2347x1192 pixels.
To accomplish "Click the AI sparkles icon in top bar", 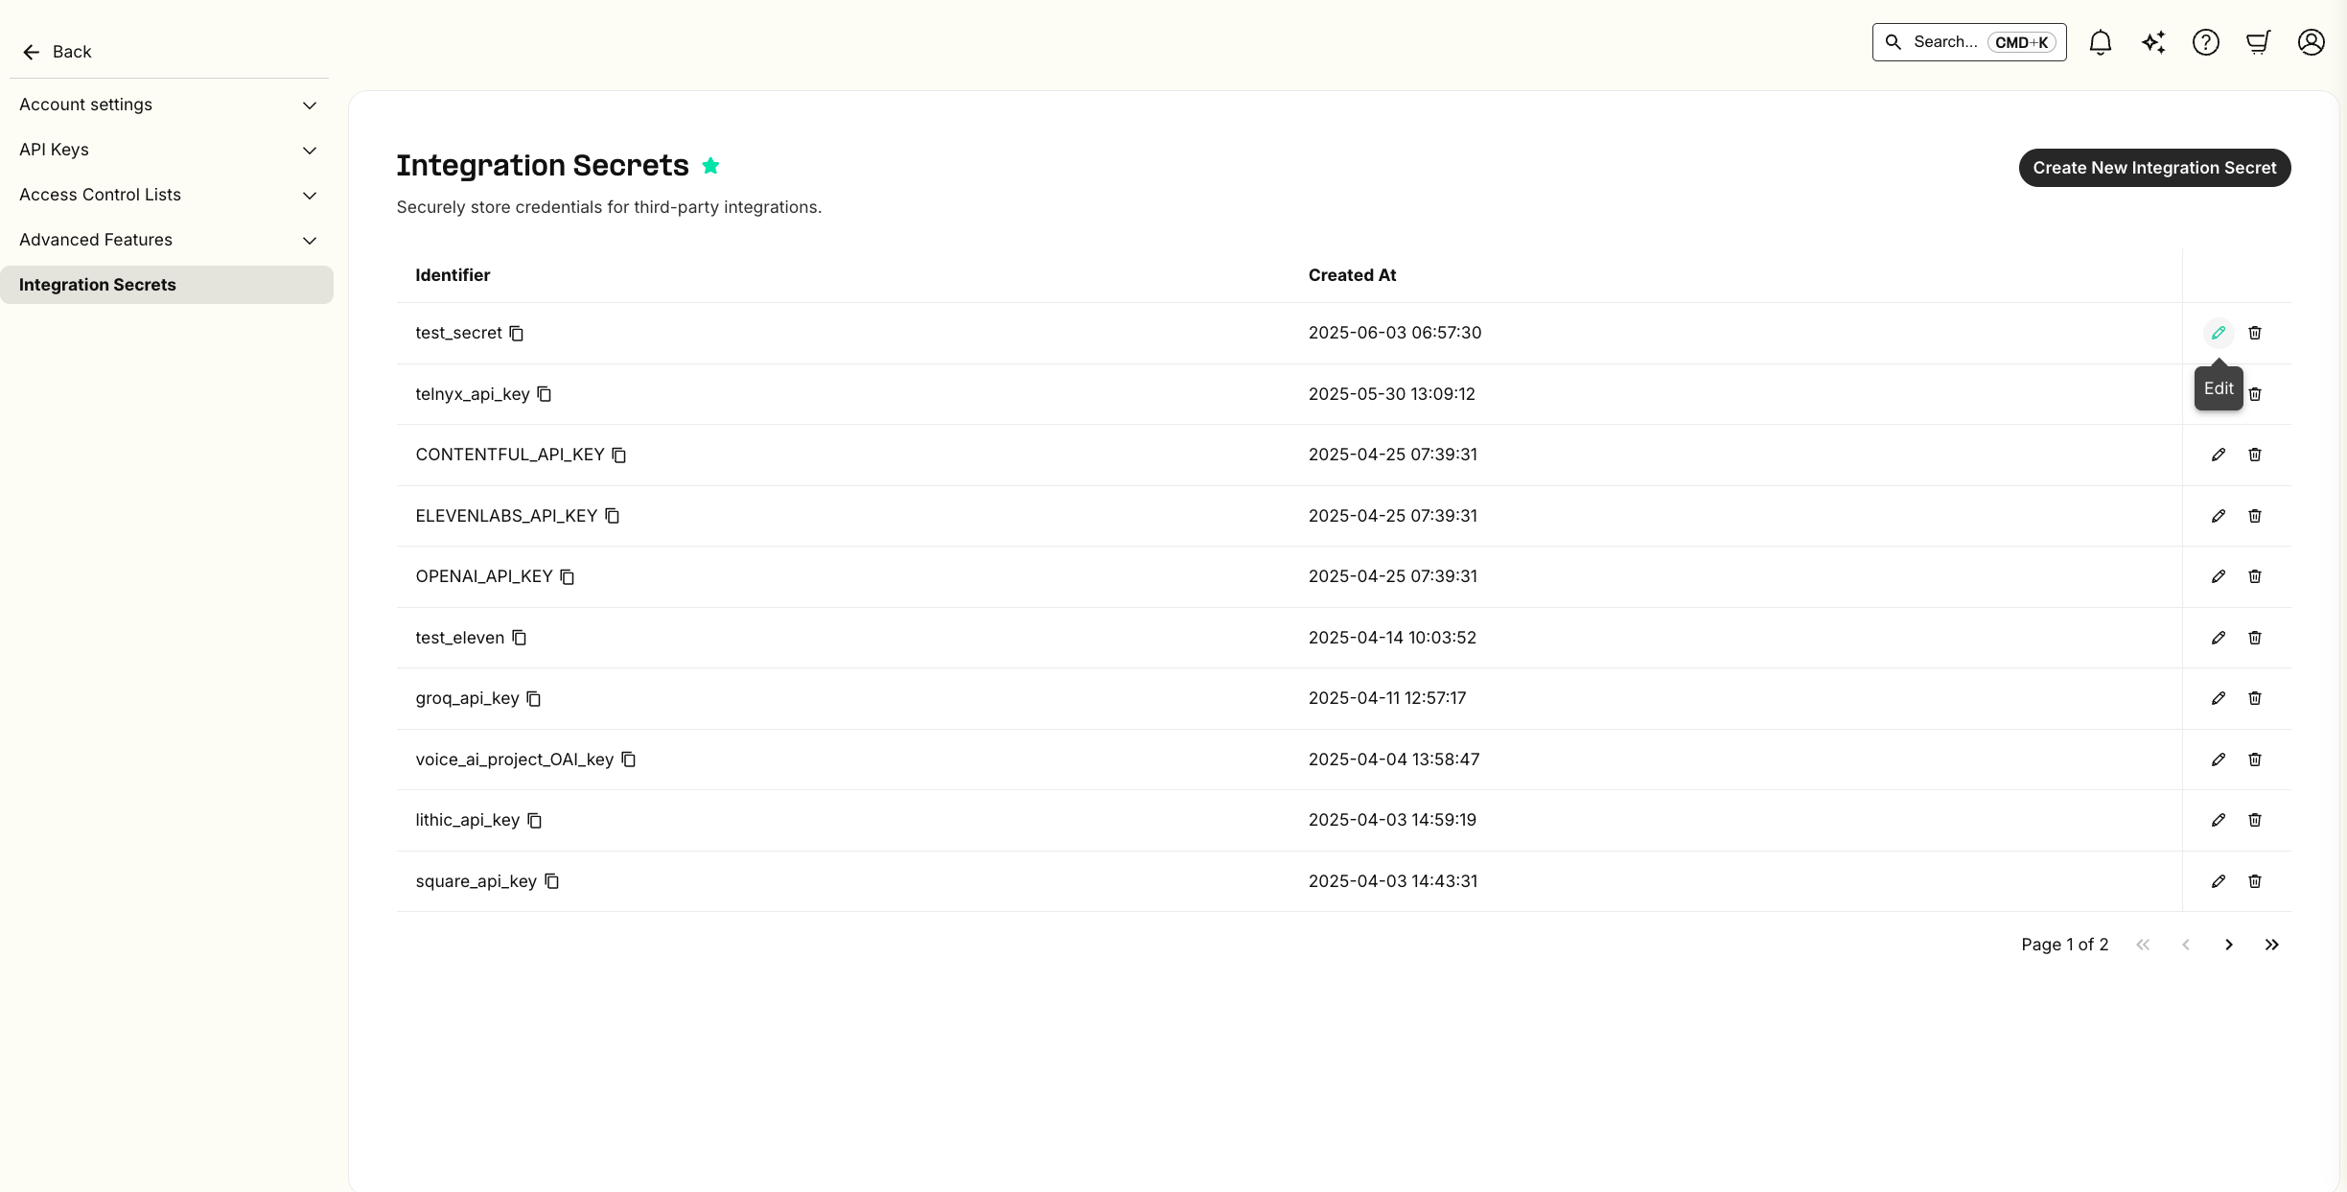I will tap(2153, 42).
